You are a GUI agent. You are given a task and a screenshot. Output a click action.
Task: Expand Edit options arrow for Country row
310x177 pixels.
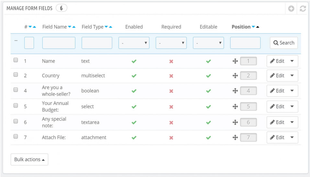coord(292,75)
